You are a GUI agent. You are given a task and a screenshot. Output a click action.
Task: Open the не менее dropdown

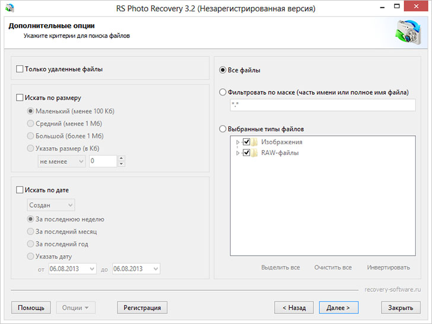[x=62, y=161]
